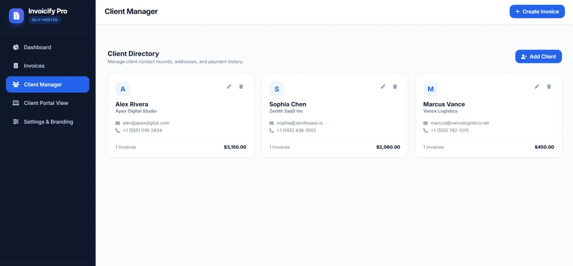The image size is (573, 266).
Task: Click the Marcus Vance name
Action: click(444, 104)
